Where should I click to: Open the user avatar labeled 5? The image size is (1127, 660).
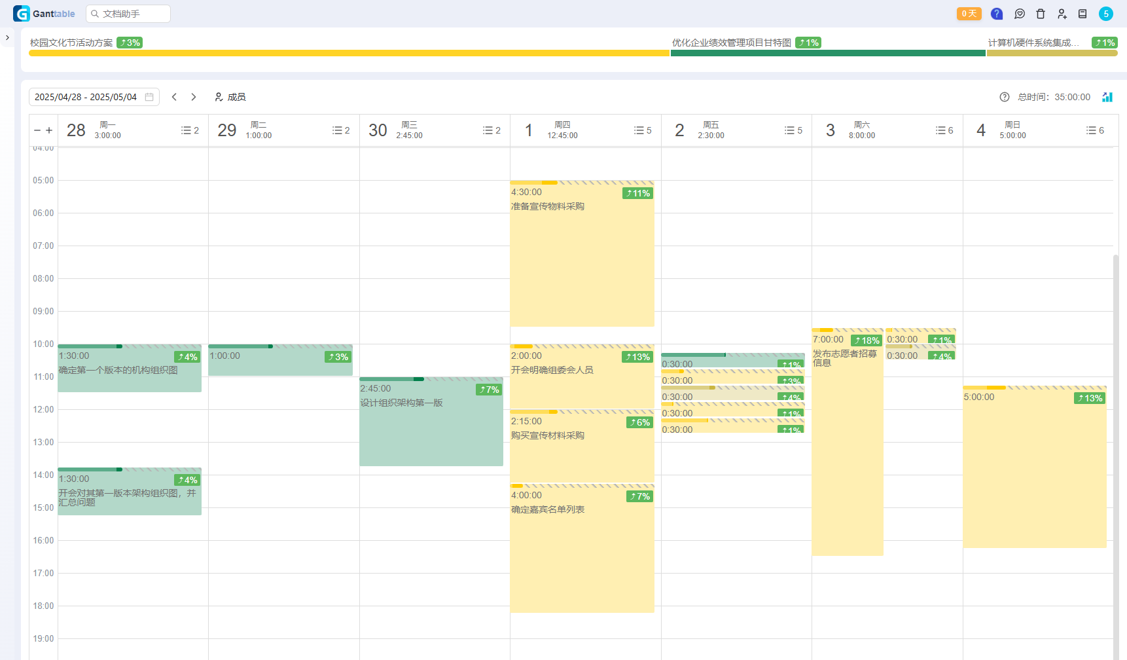pos(1106,14)
